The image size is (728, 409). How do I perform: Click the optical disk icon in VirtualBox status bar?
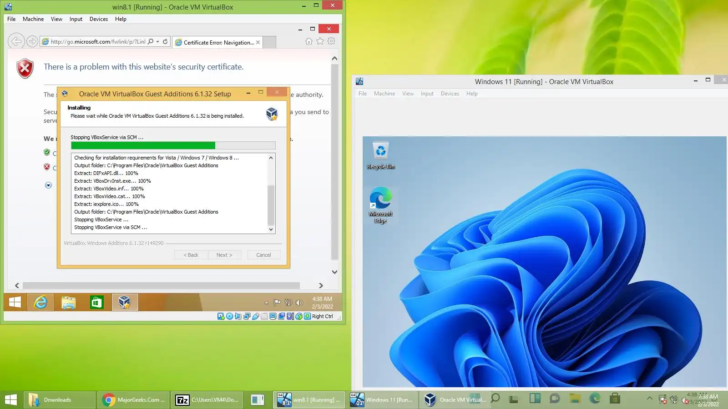coord(229,316)
